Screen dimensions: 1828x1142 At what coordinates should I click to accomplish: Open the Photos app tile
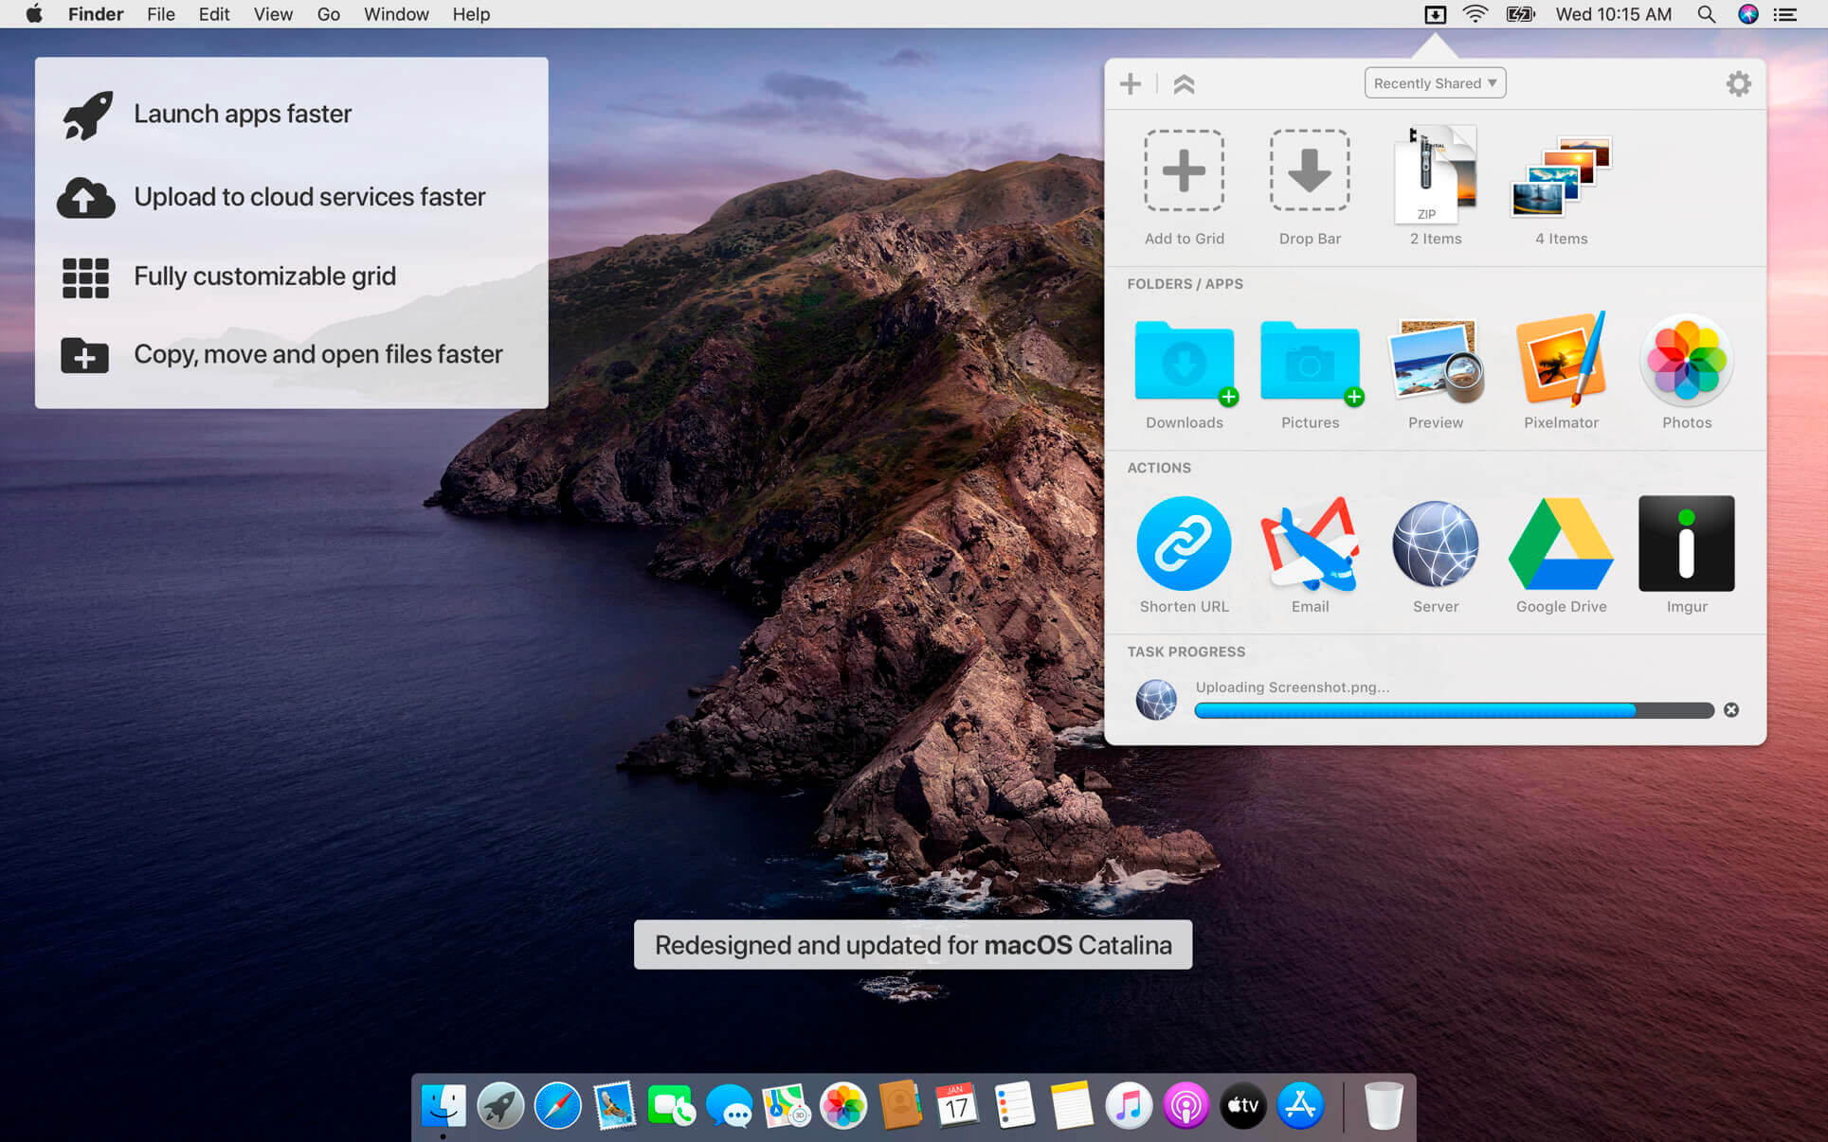(1685, 361)
